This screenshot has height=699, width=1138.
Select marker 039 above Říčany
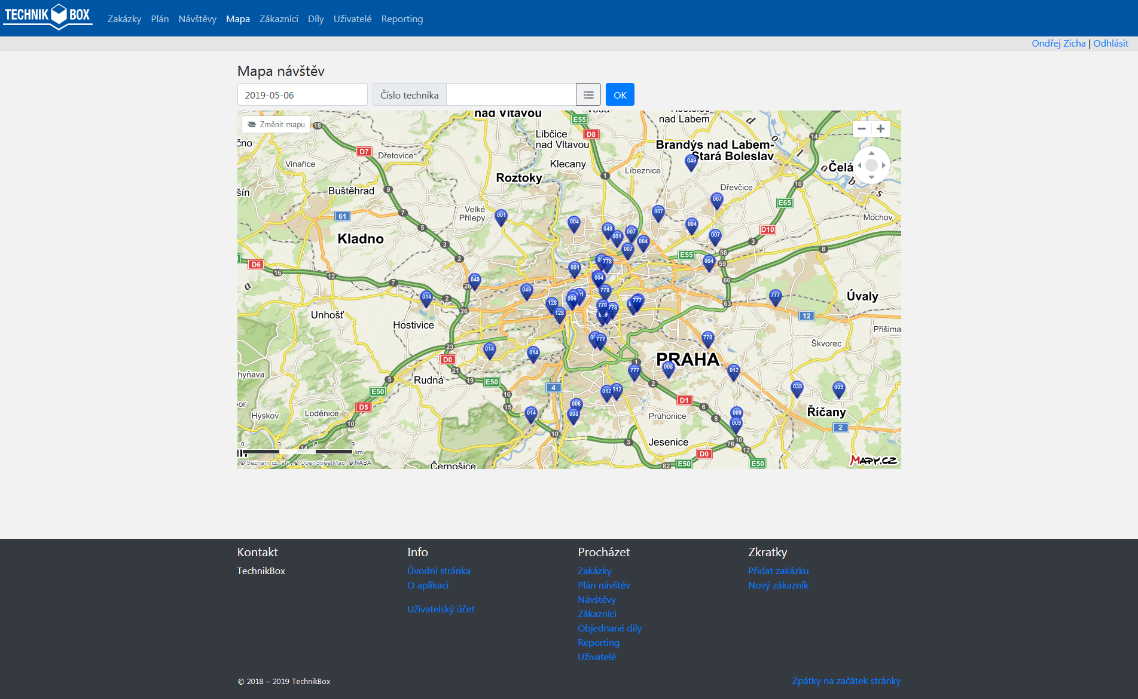coord(797,388)
